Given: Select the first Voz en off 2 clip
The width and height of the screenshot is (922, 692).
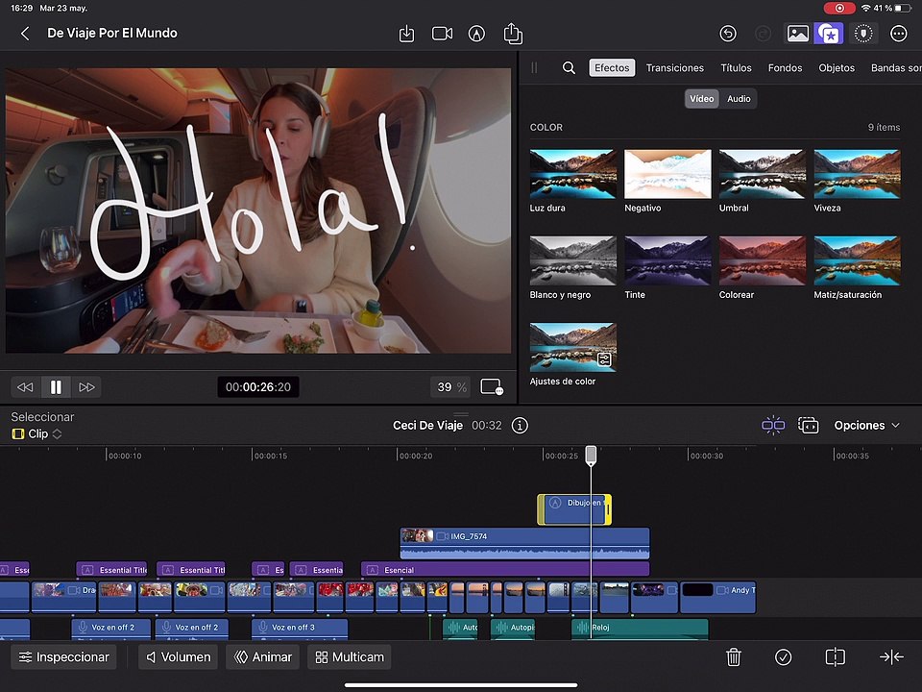Looking at the screenshot, I should 111,629.
